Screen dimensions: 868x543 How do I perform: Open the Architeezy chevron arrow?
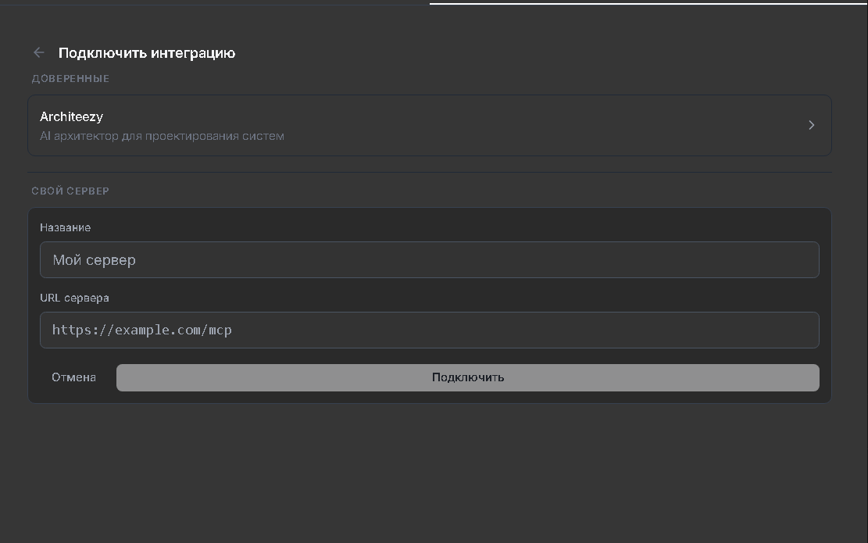(x=811, y=125)
